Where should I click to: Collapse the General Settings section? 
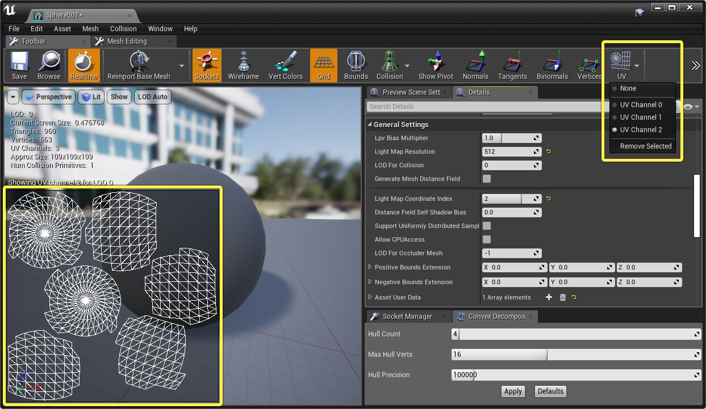370,125
